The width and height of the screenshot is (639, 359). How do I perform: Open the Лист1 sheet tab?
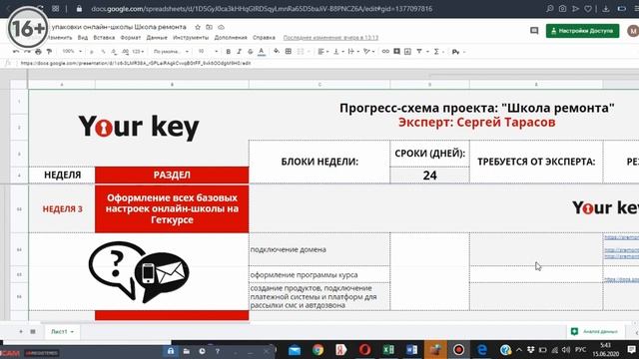pos(62,332)
